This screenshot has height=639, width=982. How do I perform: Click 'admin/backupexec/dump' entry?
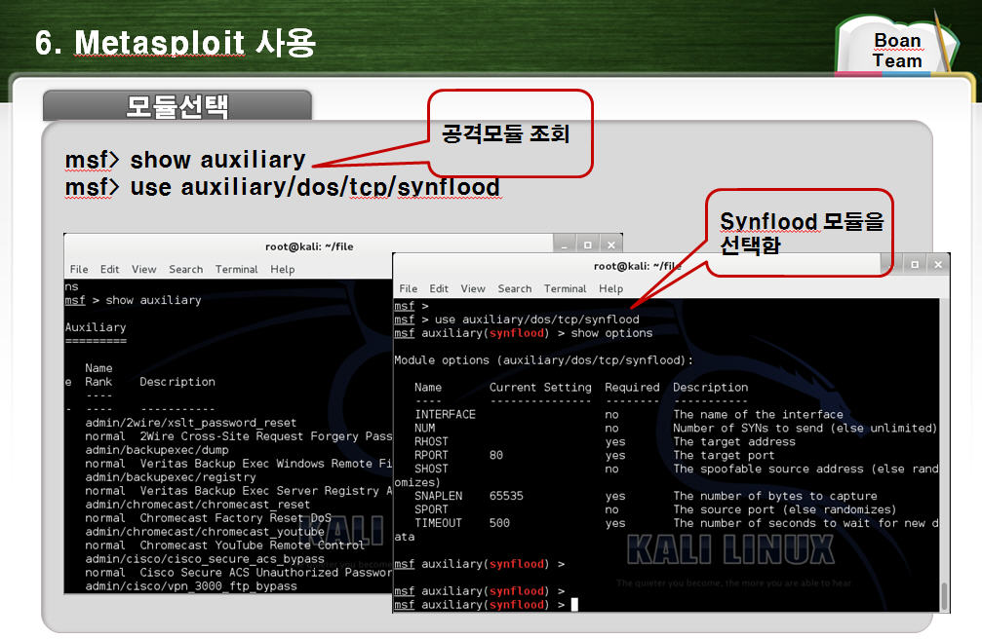[x=157, y=450]
